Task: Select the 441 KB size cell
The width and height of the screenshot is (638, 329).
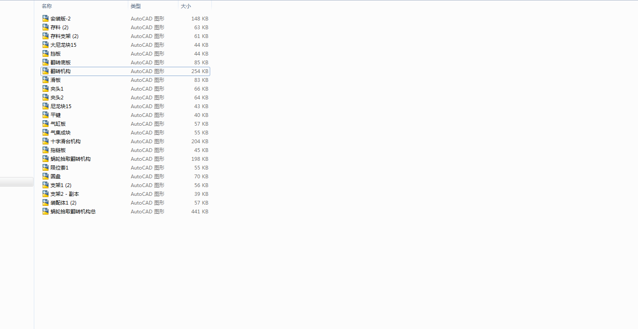Action: click(200, 212)
